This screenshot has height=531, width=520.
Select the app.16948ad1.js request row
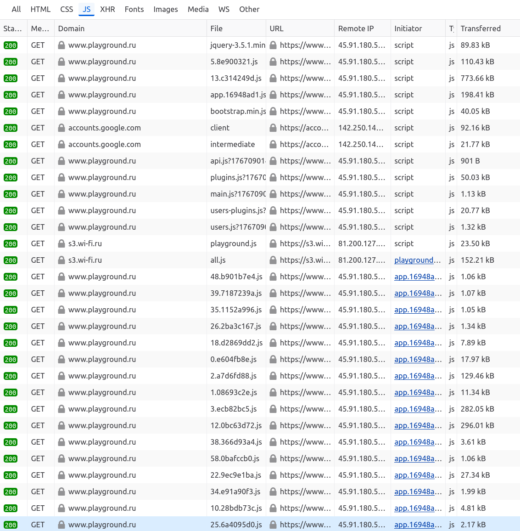coord(238,95)
